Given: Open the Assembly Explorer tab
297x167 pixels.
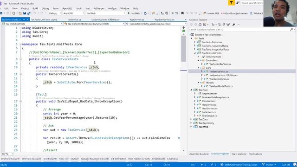Looking at the screenshot, I should pos(199,154).
